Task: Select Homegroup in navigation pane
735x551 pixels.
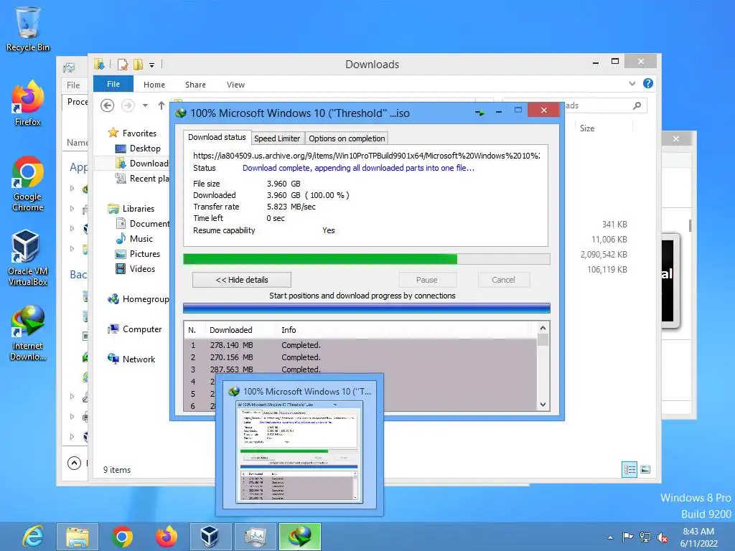Action: point(139,299)
